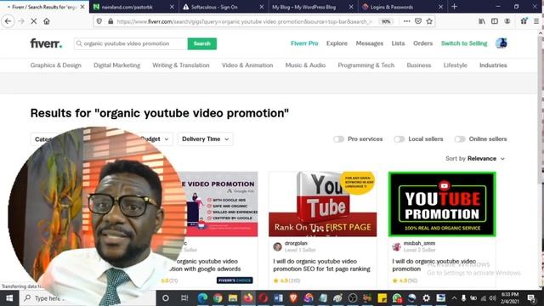Image resolution: width=544 pixels, height=306 pixels.
Task: Open a new browser tab
Action: [454, 7]
